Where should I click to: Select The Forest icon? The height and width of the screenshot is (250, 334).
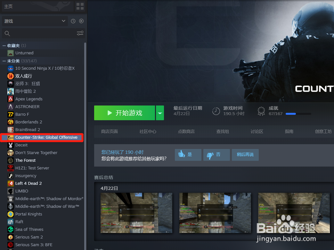click(11, 160)
